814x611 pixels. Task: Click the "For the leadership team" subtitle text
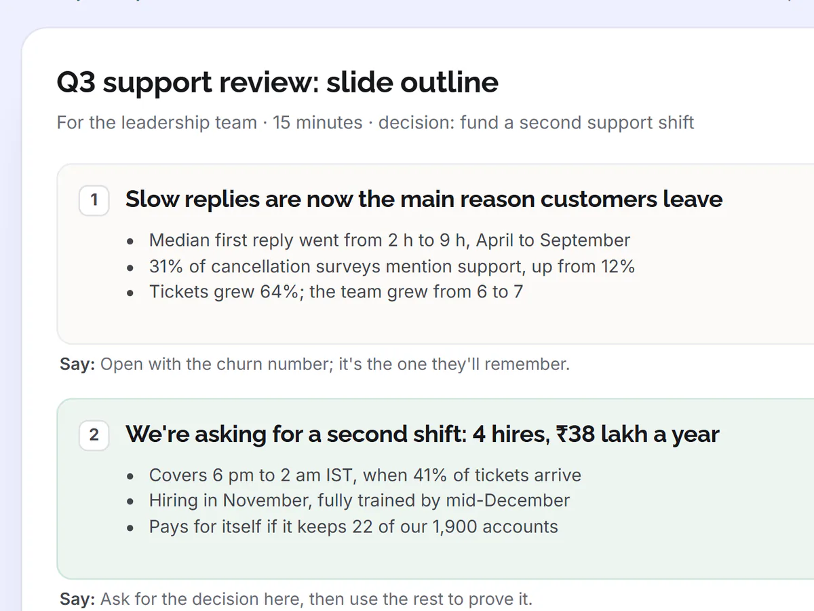[x=157, y=123]
